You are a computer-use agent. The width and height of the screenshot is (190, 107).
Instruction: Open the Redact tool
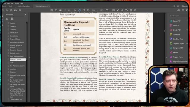(175, 52)
